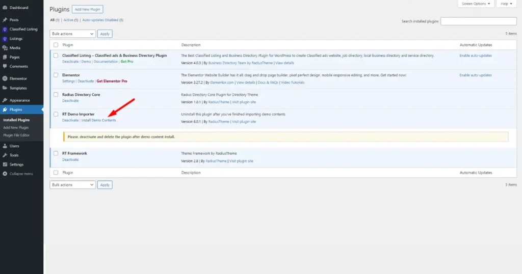This screenshot has width=522, height=274.
Task: Open Plugin File Editor submenu item
Action: (16, 135)
